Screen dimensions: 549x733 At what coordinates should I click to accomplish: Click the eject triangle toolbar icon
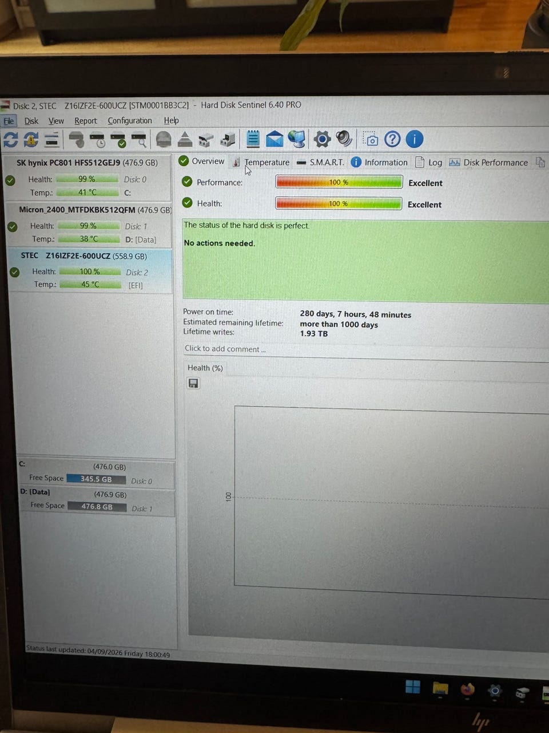[185, 139]
